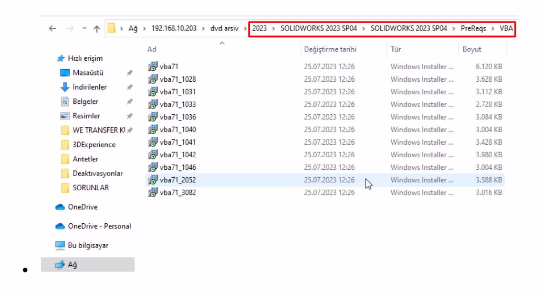This screenshot has height=293, width=542.
Task: Click the pin icon next to Belgeler
Action: click(130, 102)
